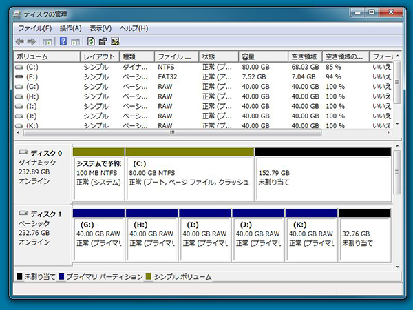The height and width of the screenshot is (310, 413).
Task: Open the 表示(V) menu
Action: click(x=100, y=28)
